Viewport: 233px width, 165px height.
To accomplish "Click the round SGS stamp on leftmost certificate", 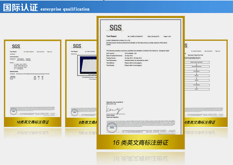I will 14,111.
